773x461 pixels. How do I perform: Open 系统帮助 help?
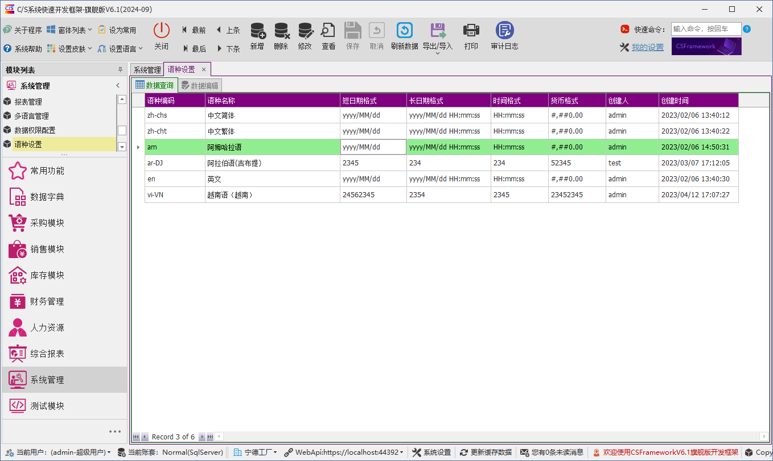coord(23,49)
